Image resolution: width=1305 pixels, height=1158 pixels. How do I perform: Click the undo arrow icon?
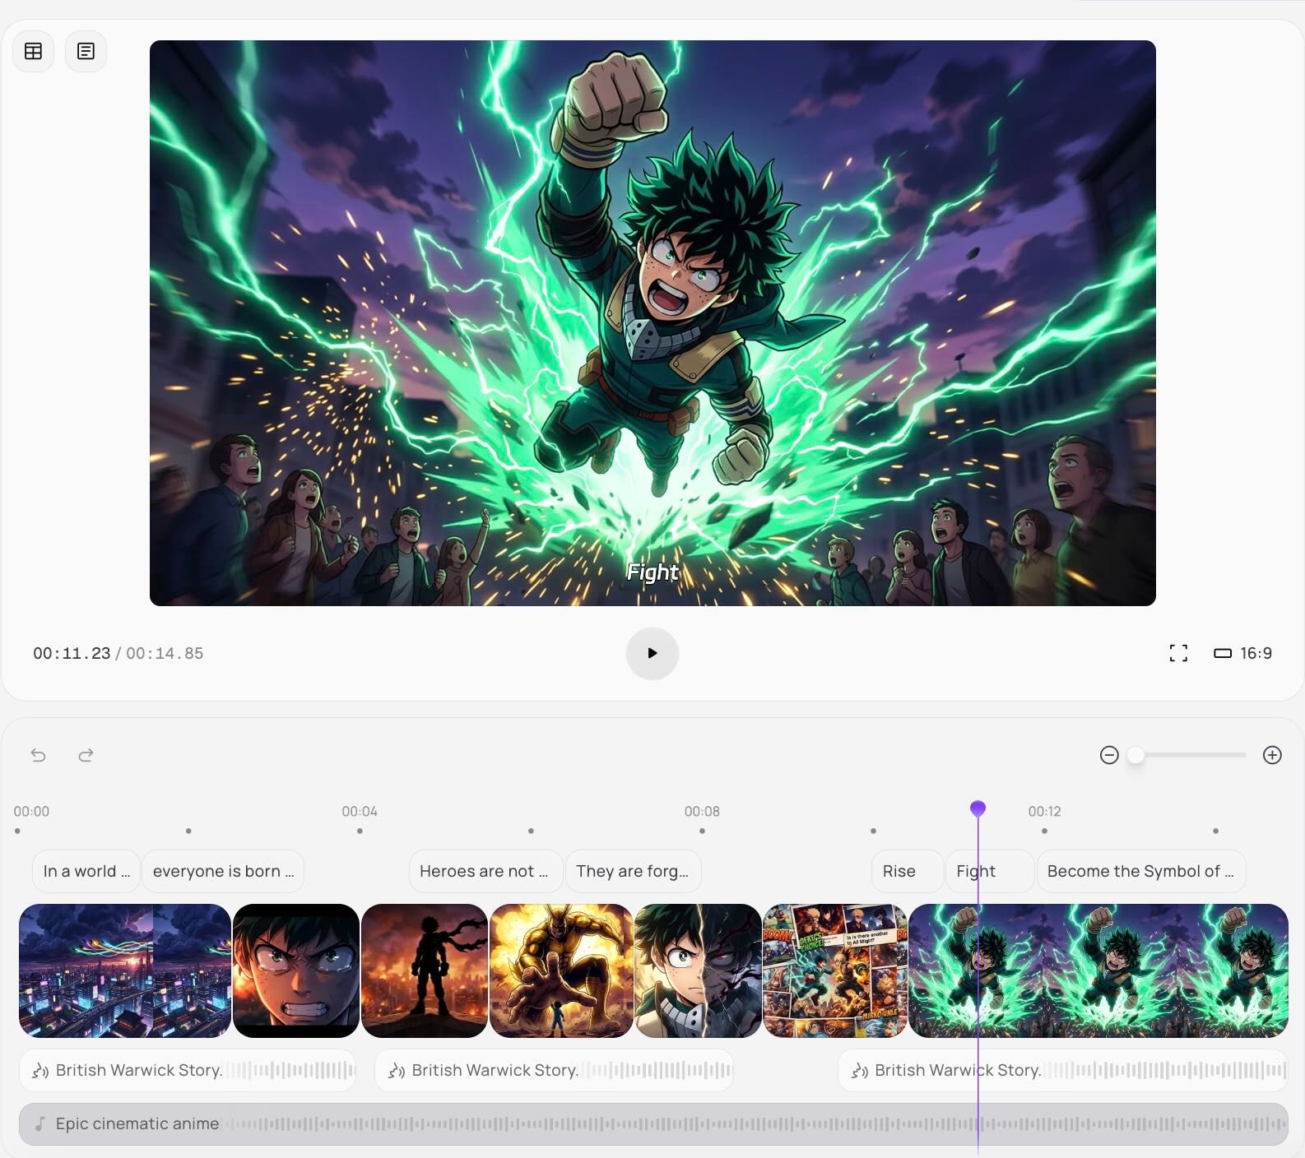pyautogui.click(x=39, y=755)
